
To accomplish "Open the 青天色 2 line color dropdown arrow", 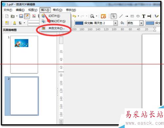I will (x=115, y=23).
